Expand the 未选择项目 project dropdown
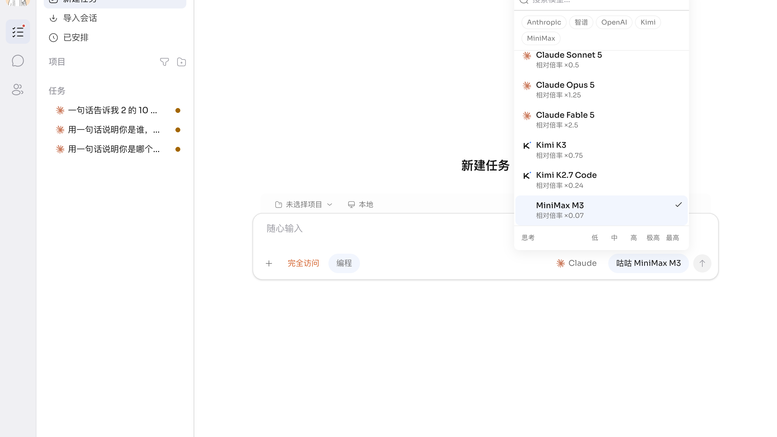The image size is (777, 437). tap(304, 205)
